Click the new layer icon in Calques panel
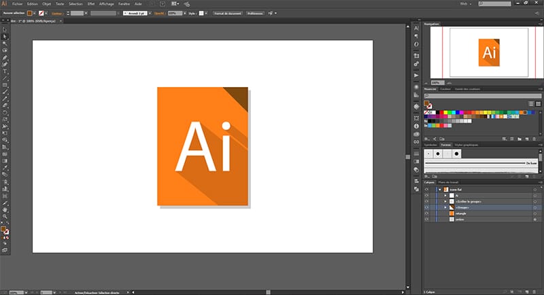Viewport: 544px width, 295px height. pos(527,292)
